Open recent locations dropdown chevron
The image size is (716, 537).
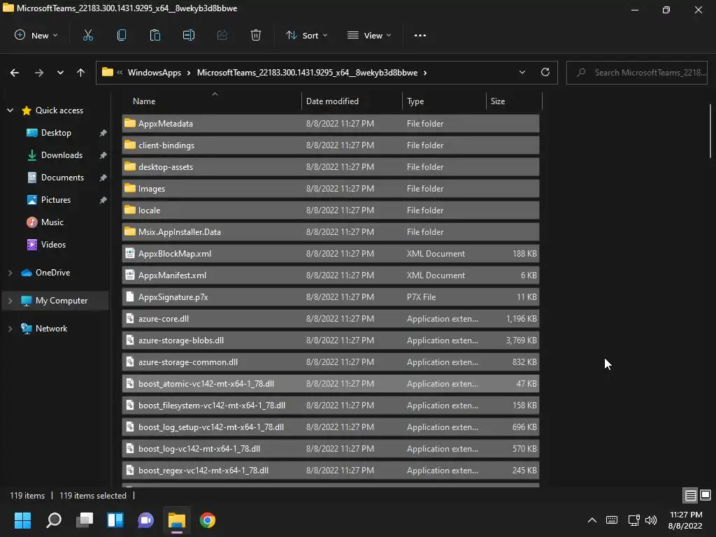click(60, 73)
